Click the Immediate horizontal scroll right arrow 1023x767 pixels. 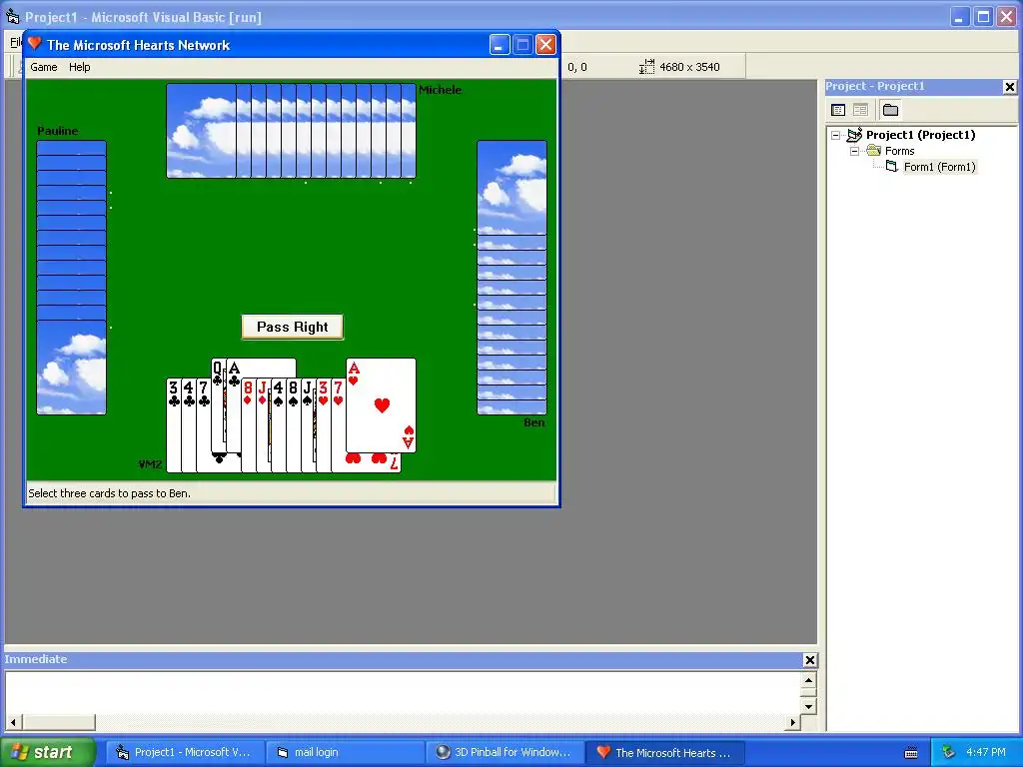pos(792,722)
